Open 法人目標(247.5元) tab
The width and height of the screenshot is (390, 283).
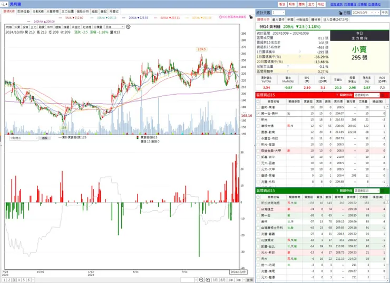click(336, 19)
